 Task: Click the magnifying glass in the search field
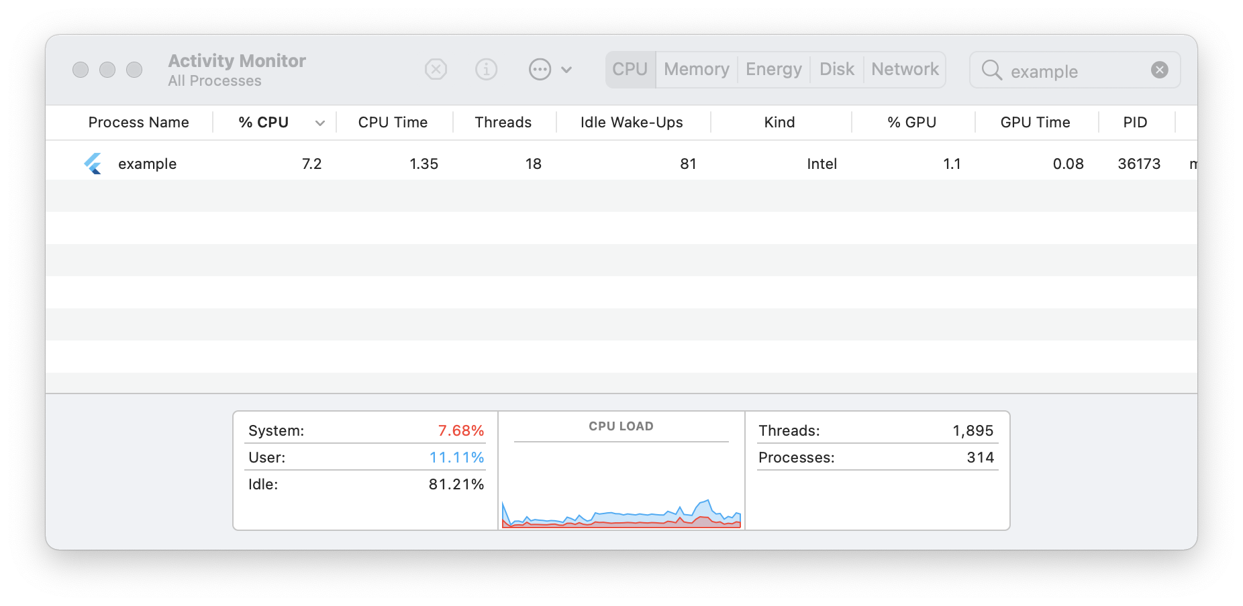991,70
